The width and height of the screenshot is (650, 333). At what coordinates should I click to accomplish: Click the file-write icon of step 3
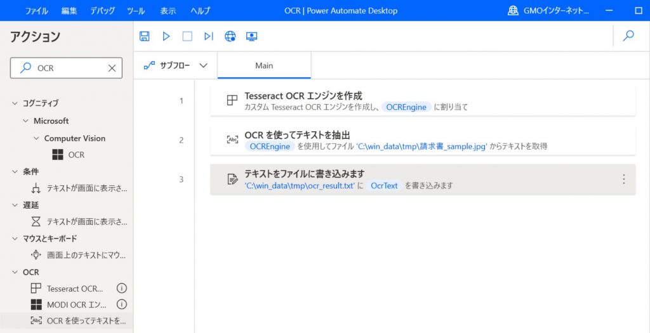232,180
